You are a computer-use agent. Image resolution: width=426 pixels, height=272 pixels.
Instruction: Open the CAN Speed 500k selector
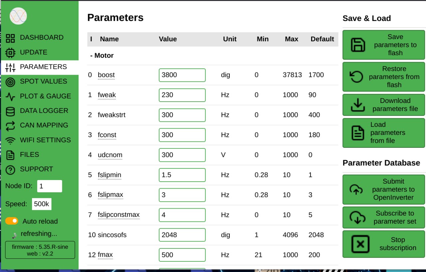42,204
